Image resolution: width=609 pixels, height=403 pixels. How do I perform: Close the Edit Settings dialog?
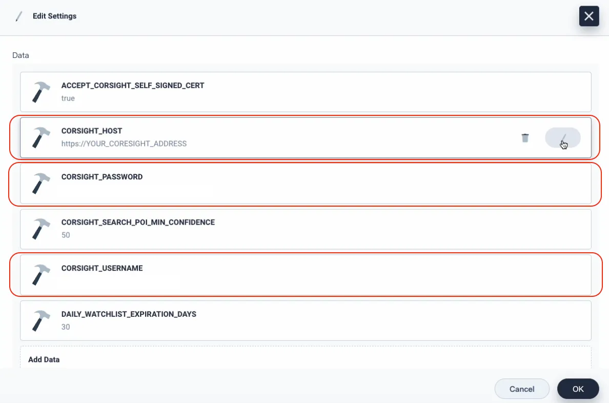tap(589, 16)
